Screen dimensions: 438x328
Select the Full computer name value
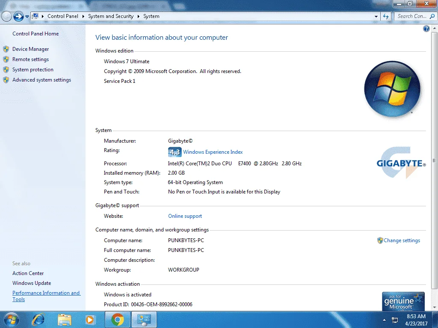point(186,250)
